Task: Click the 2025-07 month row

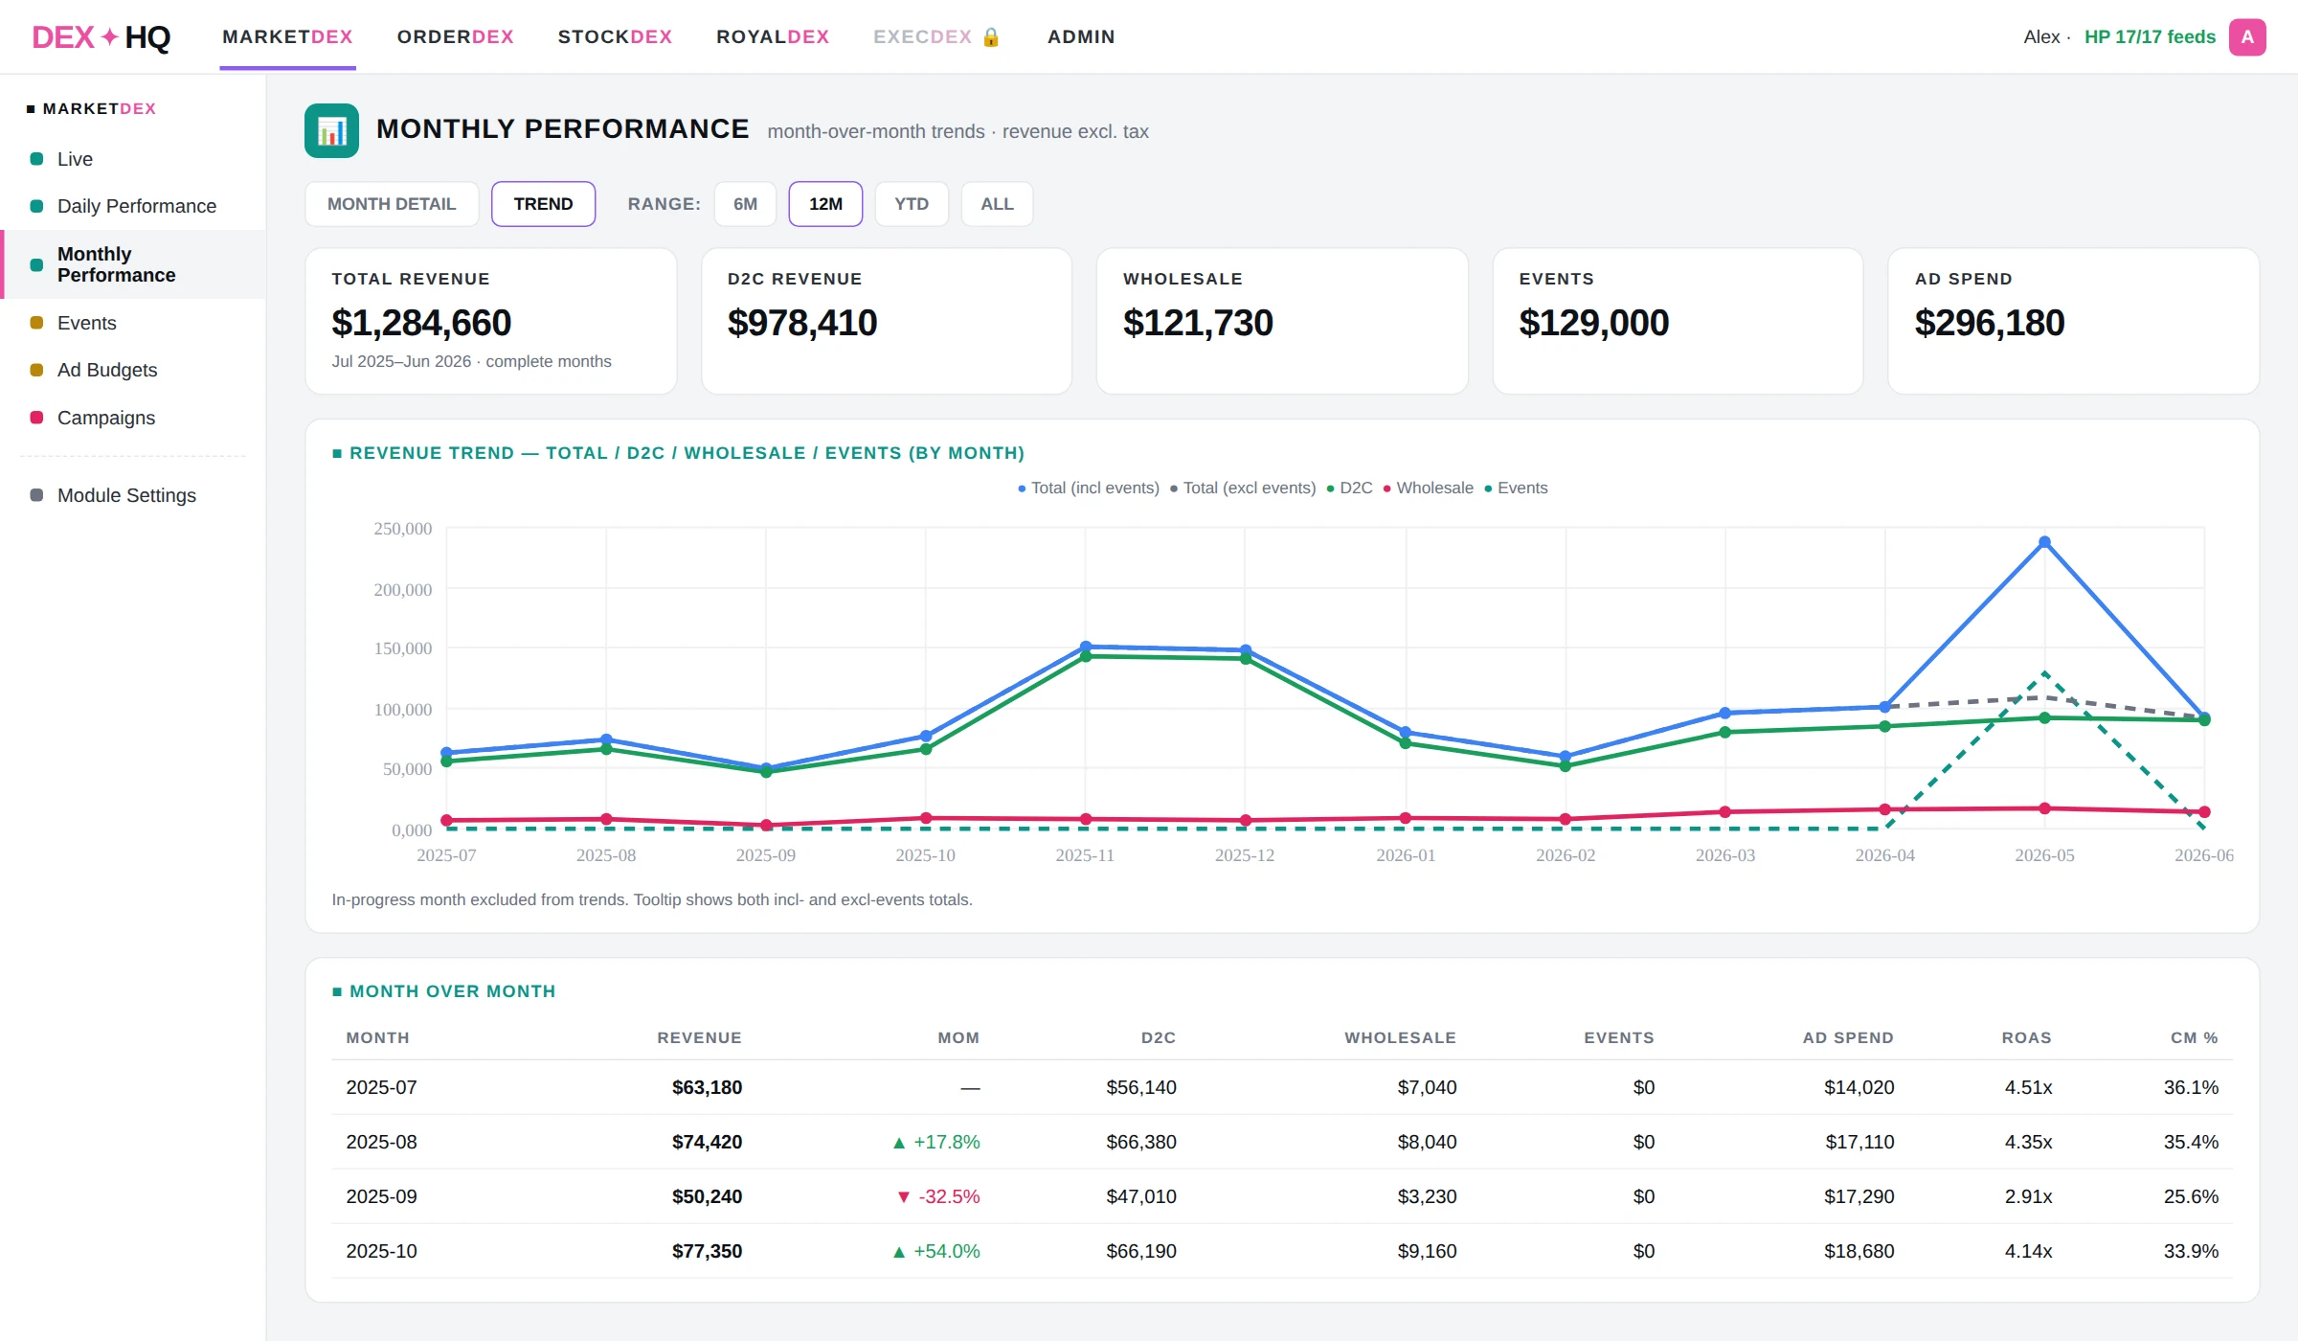Action: click(1282, 1087)
